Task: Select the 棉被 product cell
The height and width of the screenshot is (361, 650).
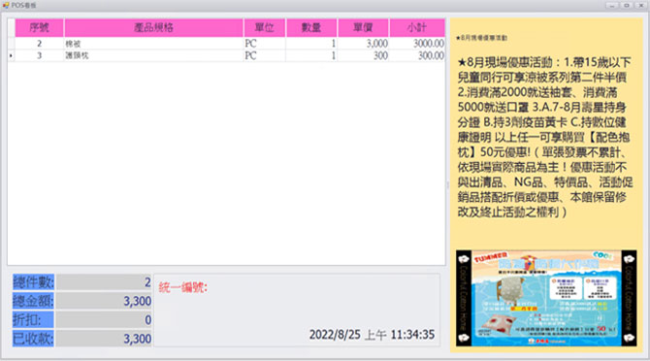Action: (154, 44)
